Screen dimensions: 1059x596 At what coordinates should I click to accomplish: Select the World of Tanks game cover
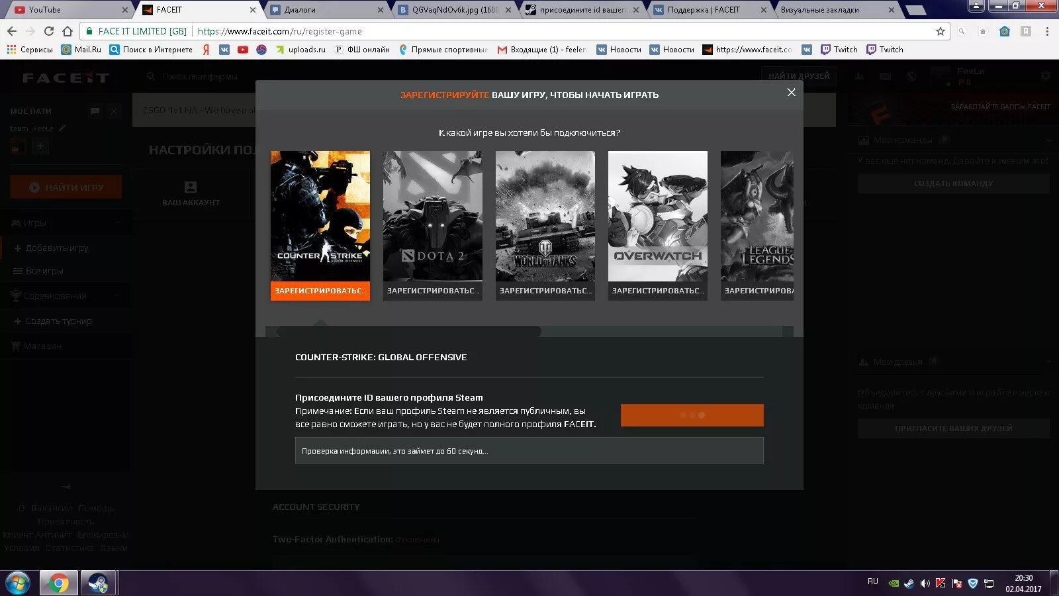[x=545, y=216]
